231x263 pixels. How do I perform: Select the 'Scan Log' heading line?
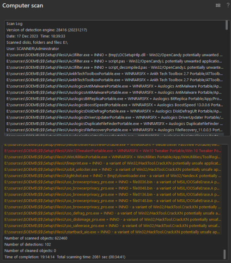click(x=14, y=24)
